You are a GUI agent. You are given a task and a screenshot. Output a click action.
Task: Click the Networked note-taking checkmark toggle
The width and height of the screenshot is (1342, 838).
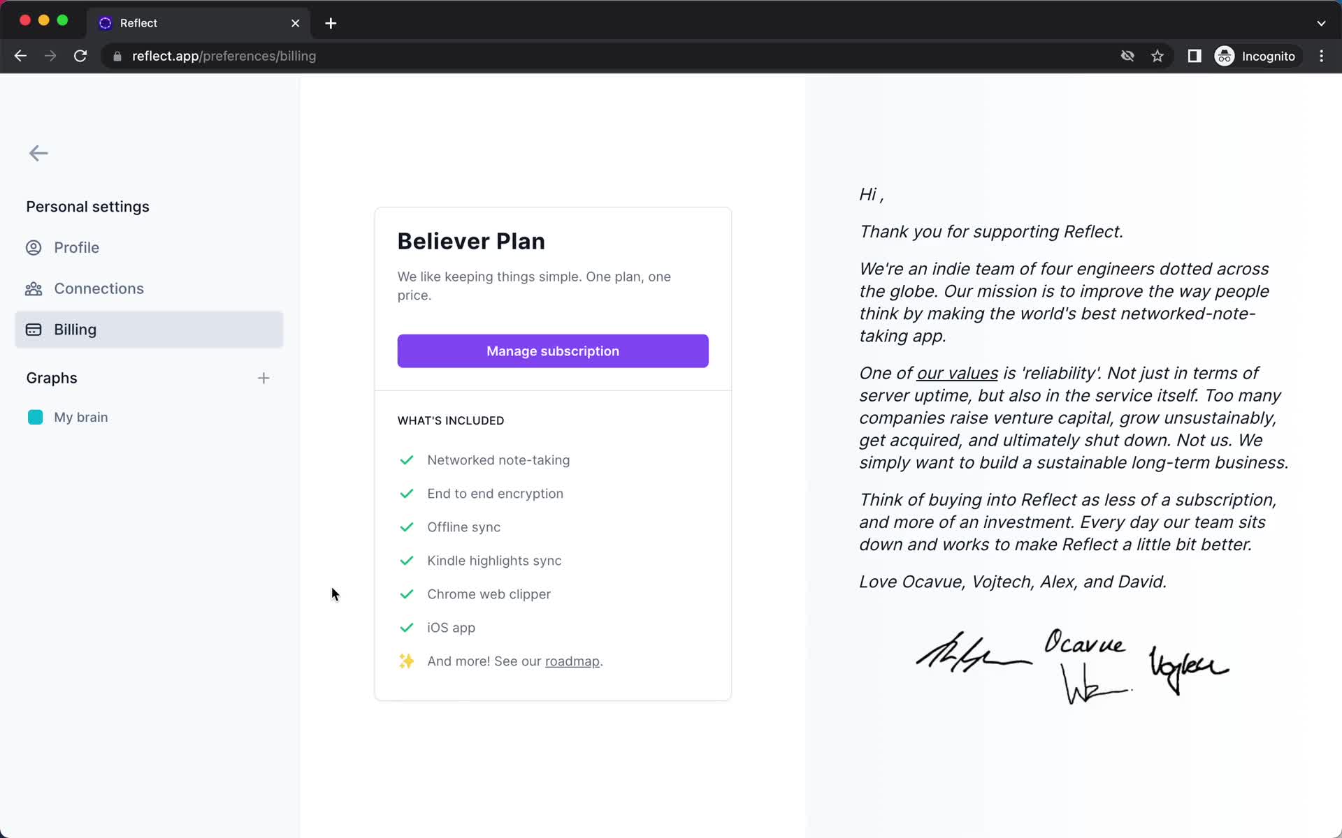[x=406, y=460]
